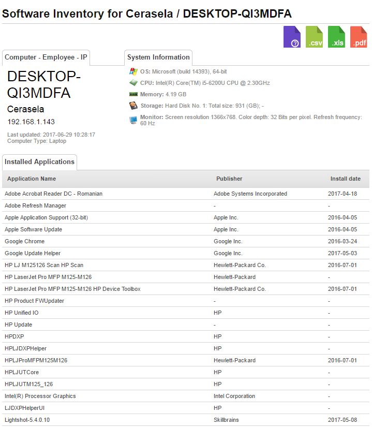Click install date 2017-04-18
This screenshot has width=372, height=427.
pos(343,194)
